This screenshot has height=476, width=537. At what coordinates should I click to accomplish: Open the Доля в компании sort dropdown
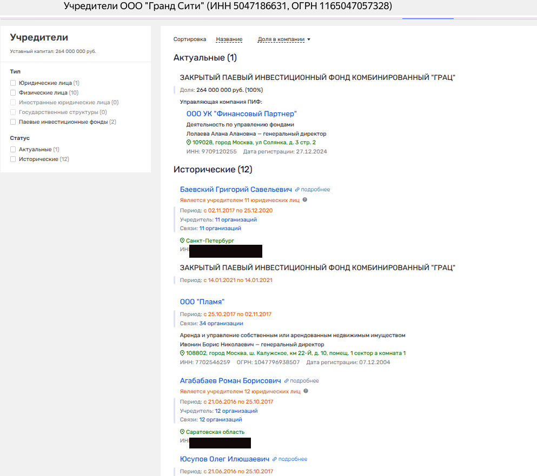point(284,39)
